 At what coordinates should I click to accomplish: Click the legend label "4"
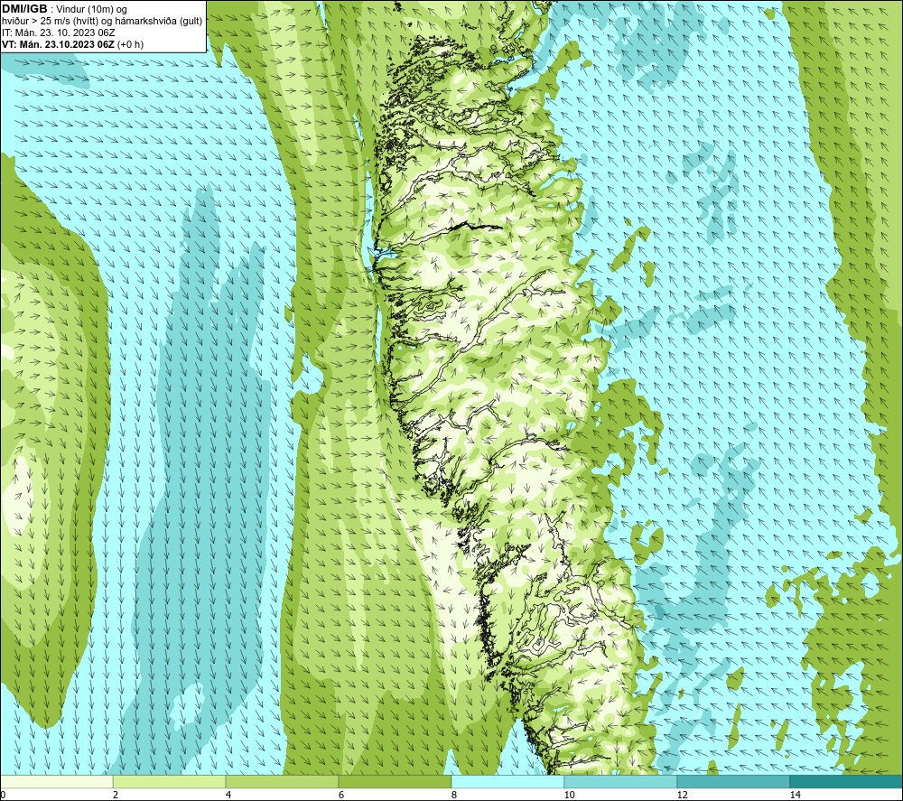[x=228, y=796]
